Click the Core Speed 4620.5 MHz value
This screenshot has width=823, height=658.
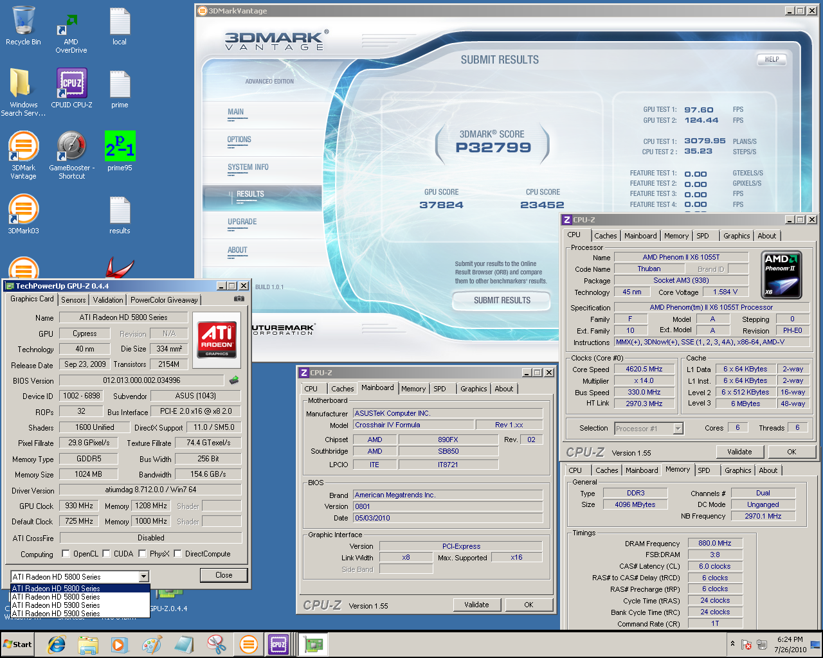644,369
